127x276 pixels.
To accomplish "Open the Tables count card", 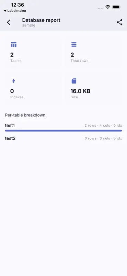I will click(x=33, y=51).
